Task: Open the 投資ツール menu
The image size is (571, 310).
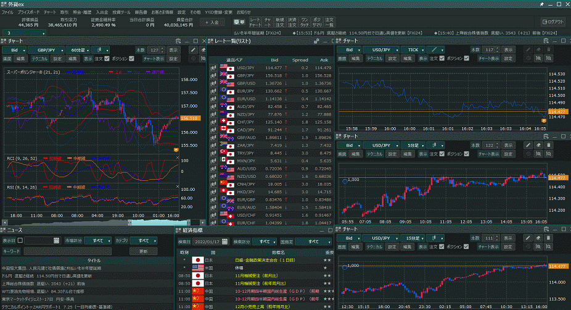Action: tap(120, 12)
